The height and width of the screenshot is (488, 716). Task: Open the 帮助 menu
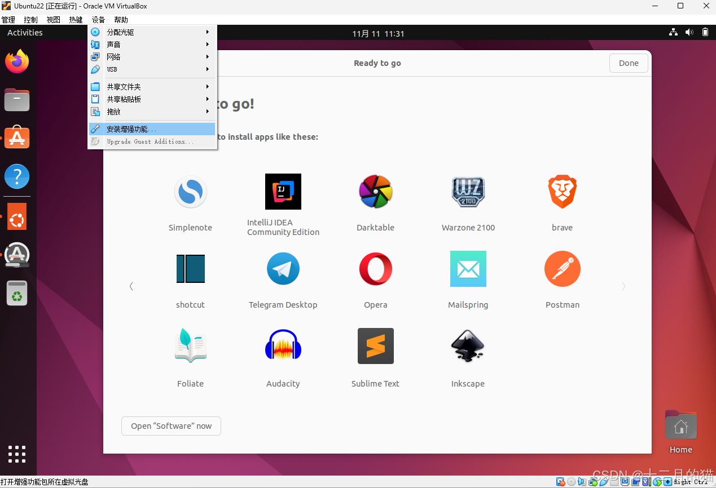[121, 20]
